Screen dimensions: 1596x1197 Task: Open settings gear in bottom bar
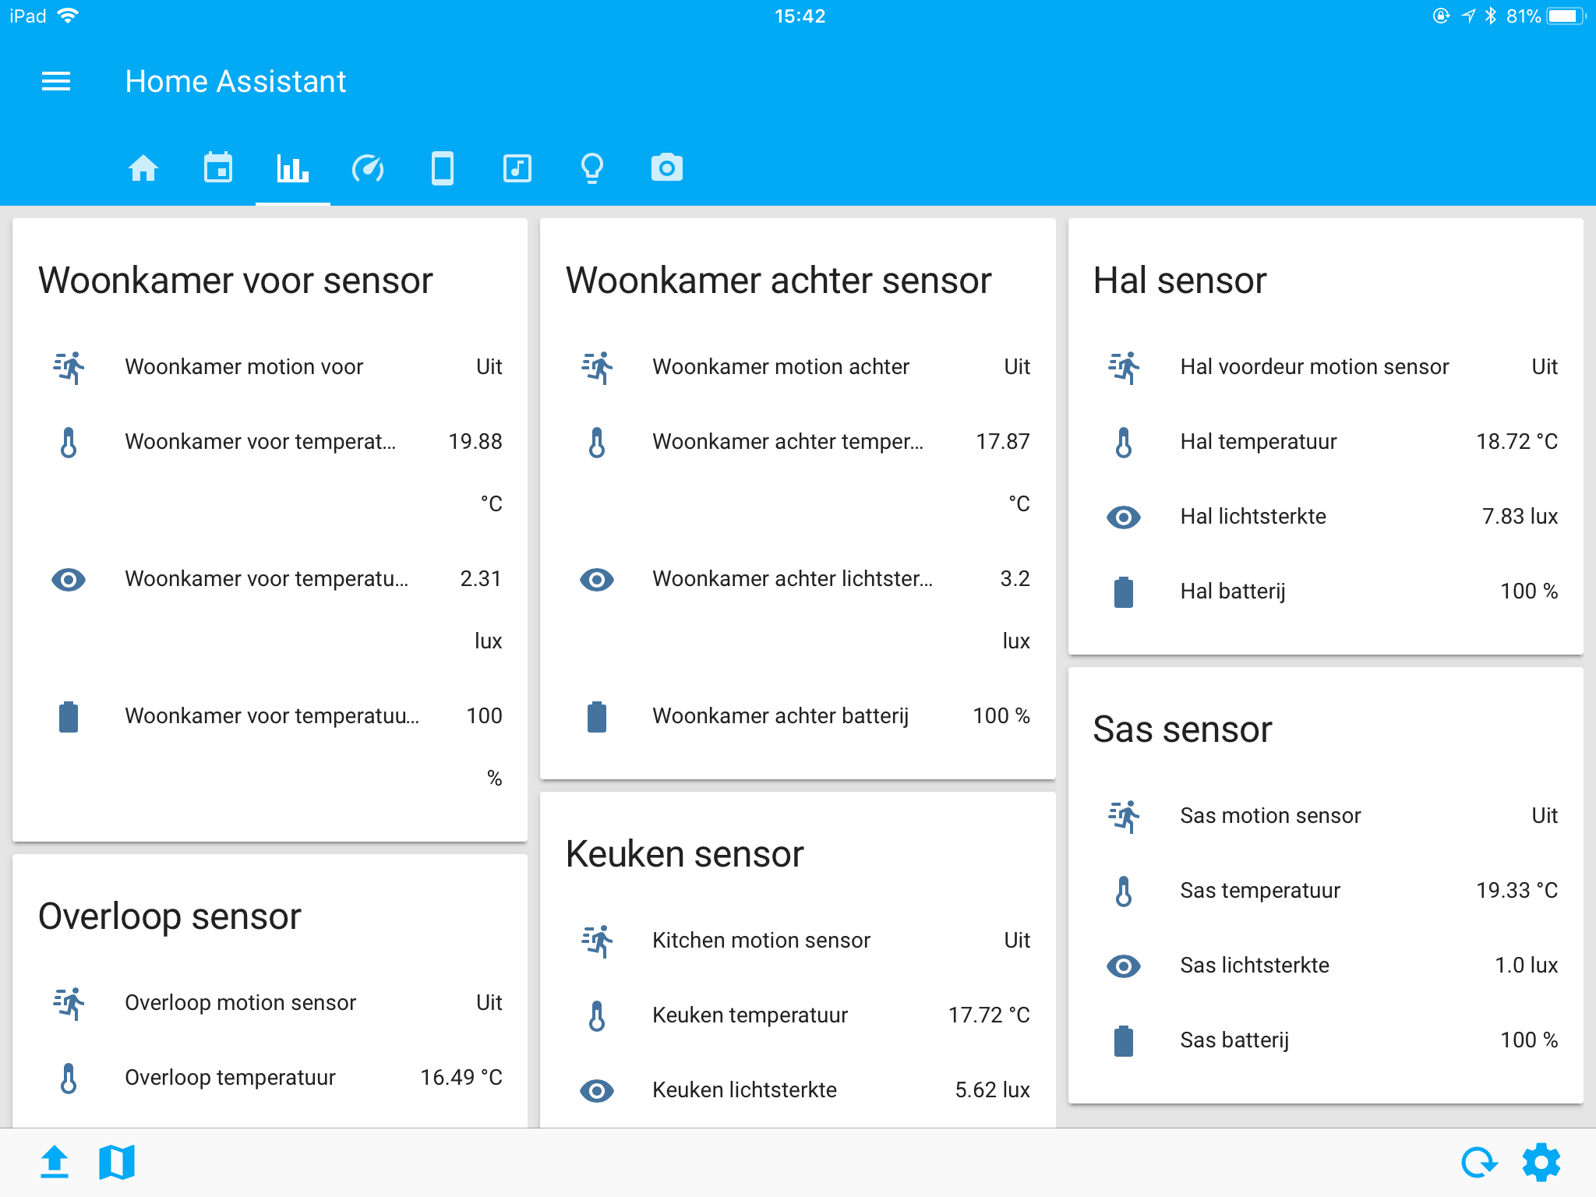coord(1541,1162)
